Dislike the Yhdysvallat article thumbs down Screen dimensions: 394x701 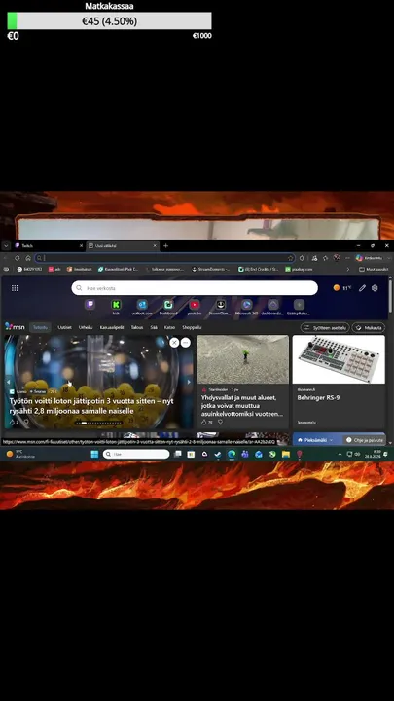coord(220,422)
